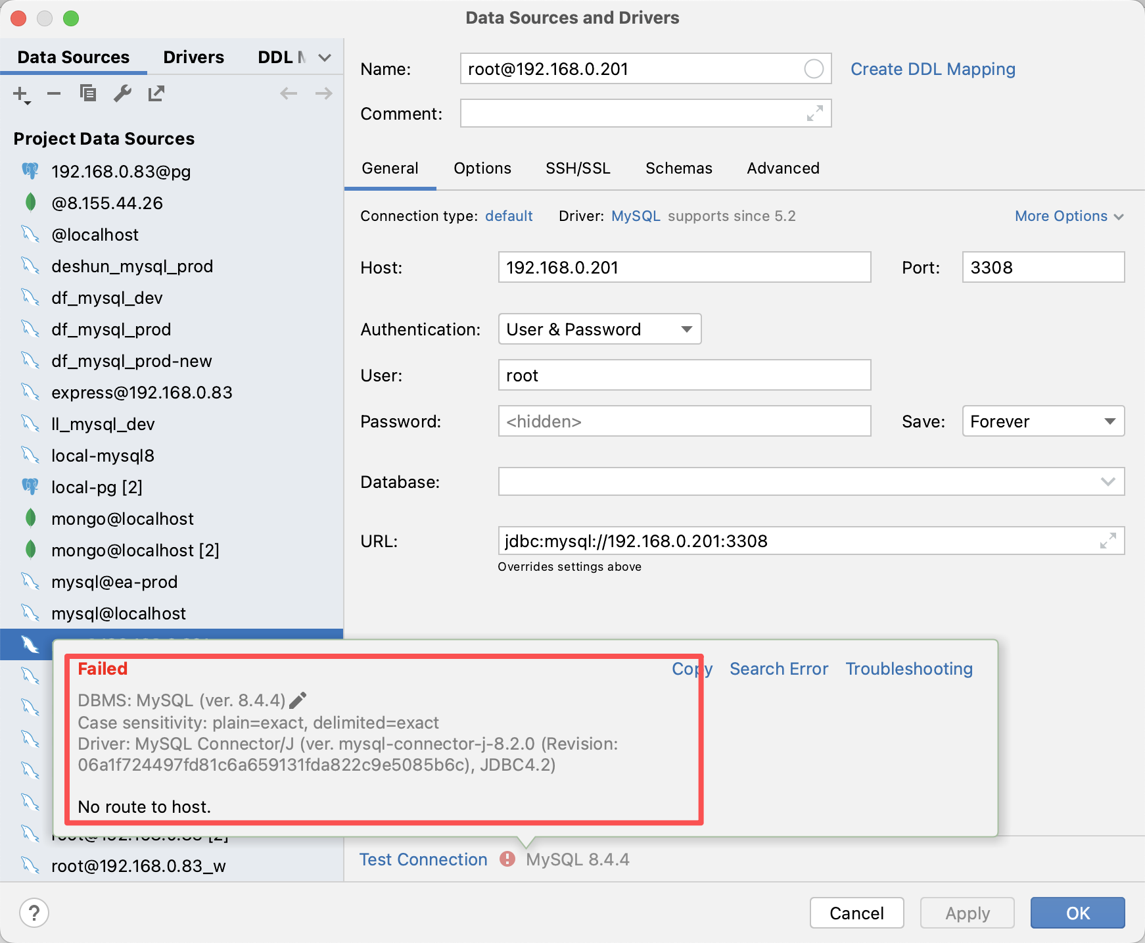Open the Drivers tab
Screen dimensions: 1145x943
point(193,57)
